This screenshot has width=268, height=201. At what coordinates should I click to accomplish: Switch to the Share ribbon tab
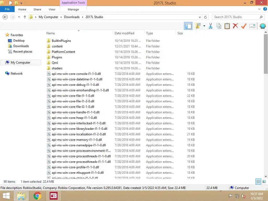coord(37,9)
